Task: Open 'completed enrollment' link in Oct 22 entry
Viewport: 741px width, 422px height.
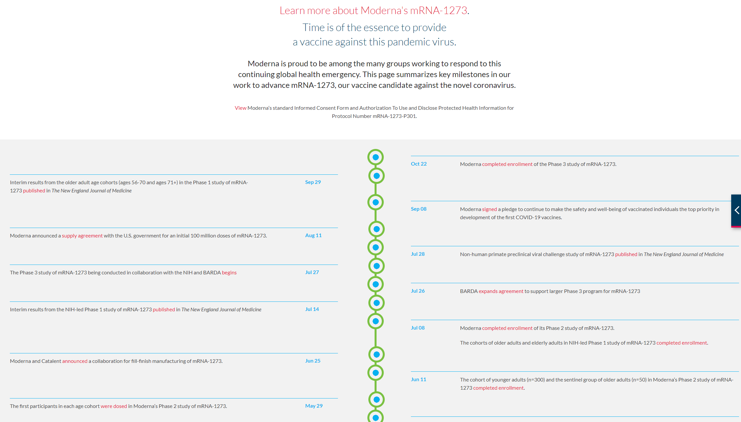Action: (507, 164)
